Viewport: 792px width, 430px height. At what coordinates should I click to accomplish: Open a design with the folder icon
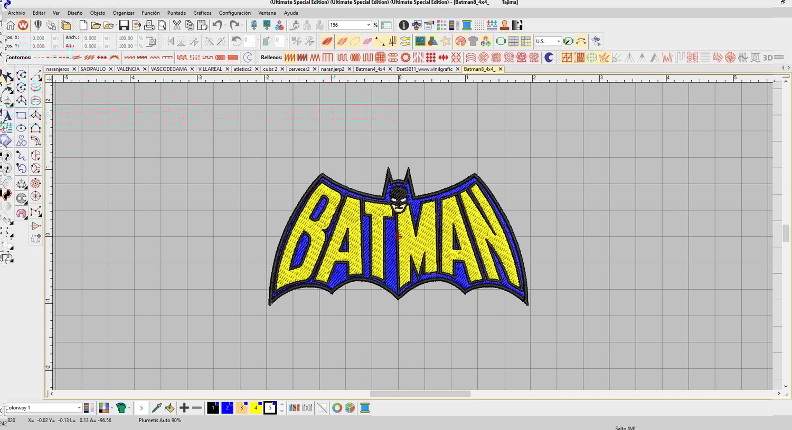coord(96,25)
